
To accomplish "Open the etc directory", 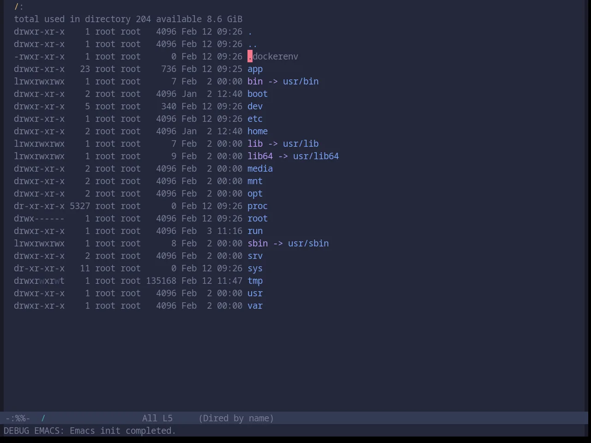I will click(x=255, y=119).
